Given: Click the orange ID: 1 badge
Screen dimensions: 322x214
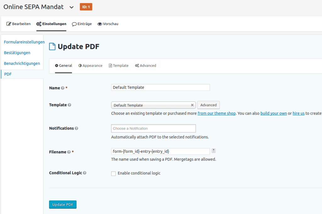Looking at the screenshot, I should coord(86,7).
